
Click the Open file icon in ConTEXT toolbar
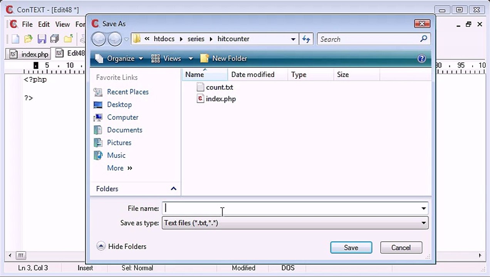coord(28,39)
